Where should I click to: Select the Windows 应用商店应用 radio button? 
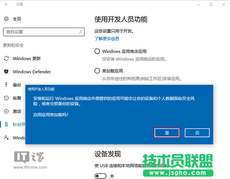[x=97, y=51]
